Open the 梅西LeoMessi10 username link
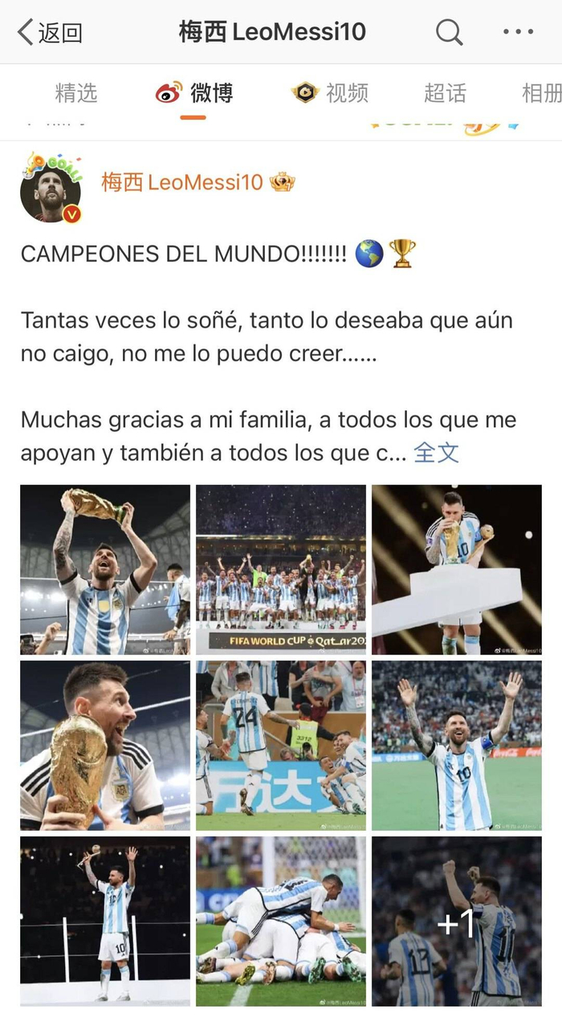562x1021 pixels. 182,182
